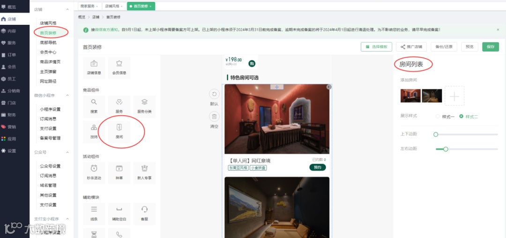This screenshot has height=238, width=506.
Task: Open 会员中心 in the 店铺 menu
Action: point(48,52)
